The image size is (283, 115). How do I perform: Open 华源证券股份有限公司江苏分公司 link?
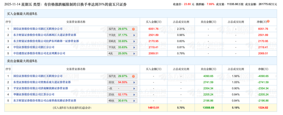click(34, 94)
